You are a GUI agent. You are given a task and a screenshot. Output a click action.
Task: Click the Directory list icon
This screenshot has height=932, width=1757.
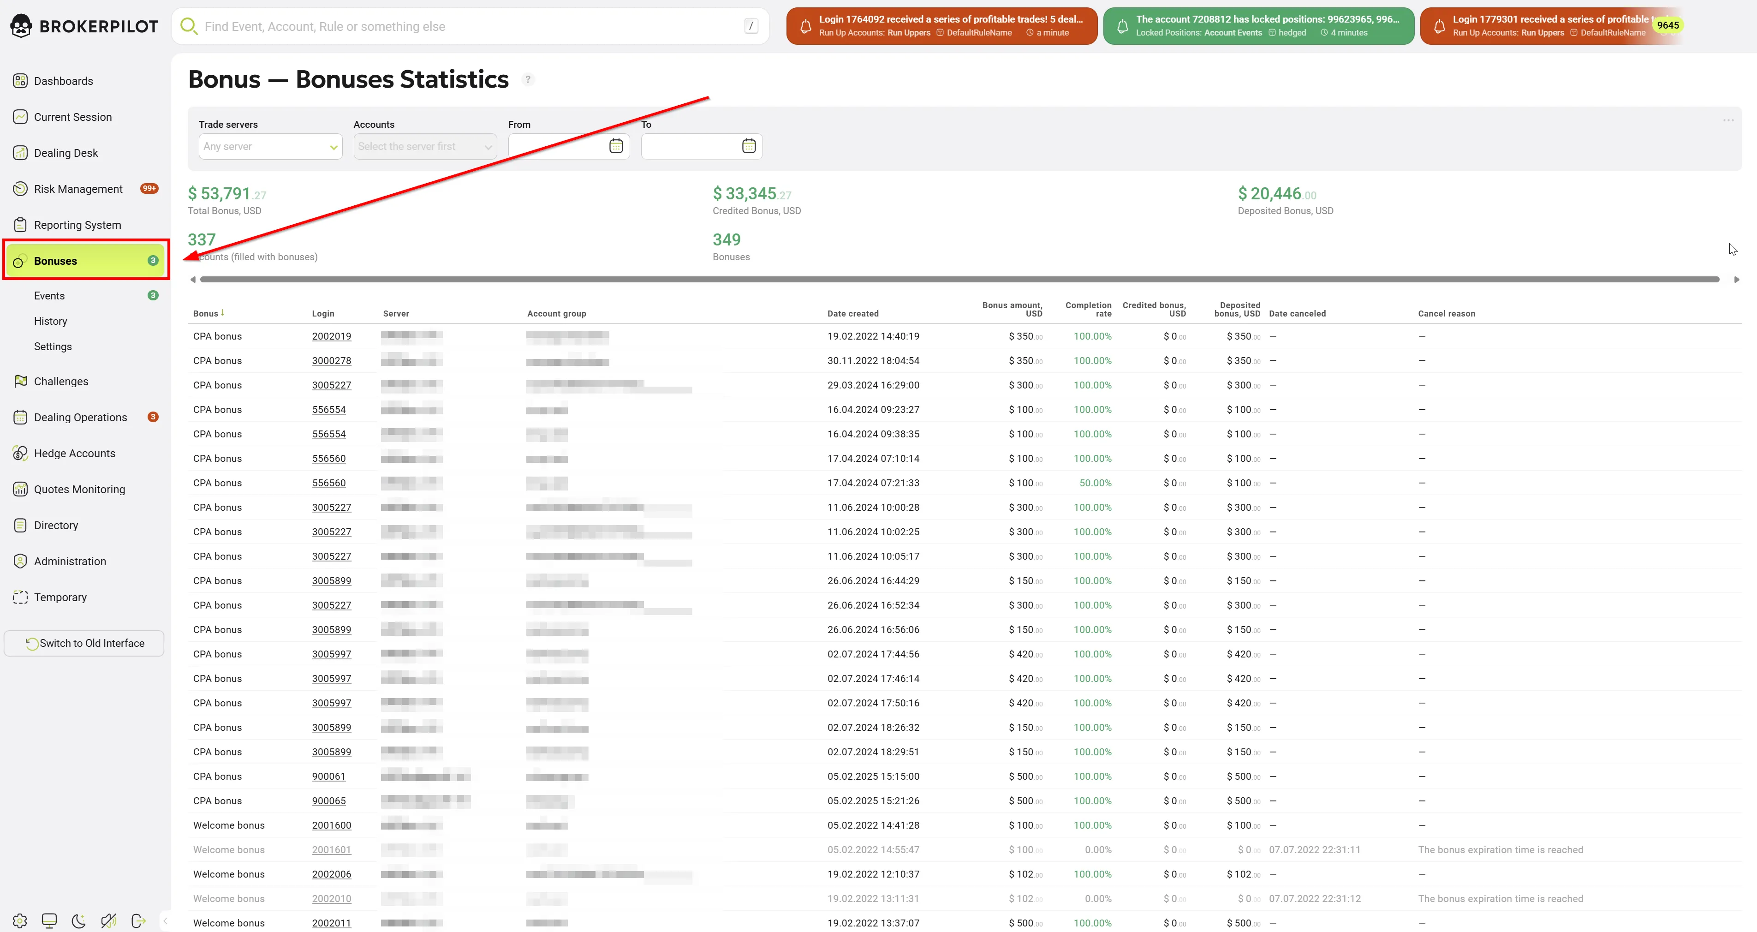(20, 526)
